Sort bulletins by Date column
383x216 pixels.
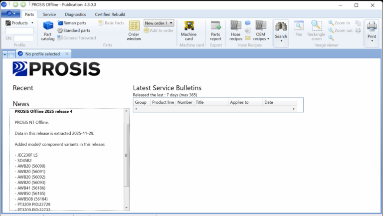[280, 102]
